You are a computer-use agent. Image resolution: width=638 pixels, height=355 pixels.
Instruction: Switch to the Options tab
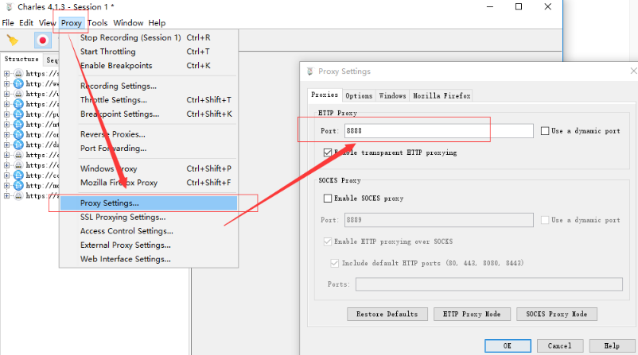(x=359, y=96)
